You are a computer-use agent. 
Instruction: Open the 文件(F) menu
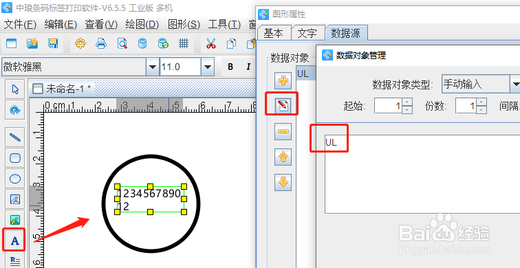(x=20, y=24)
